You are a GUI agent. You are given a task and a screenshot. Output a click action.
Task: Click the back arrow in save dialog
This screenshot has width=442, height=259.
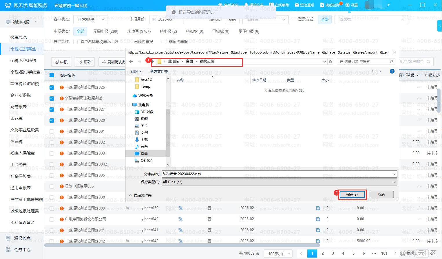(x=131, y=62)
